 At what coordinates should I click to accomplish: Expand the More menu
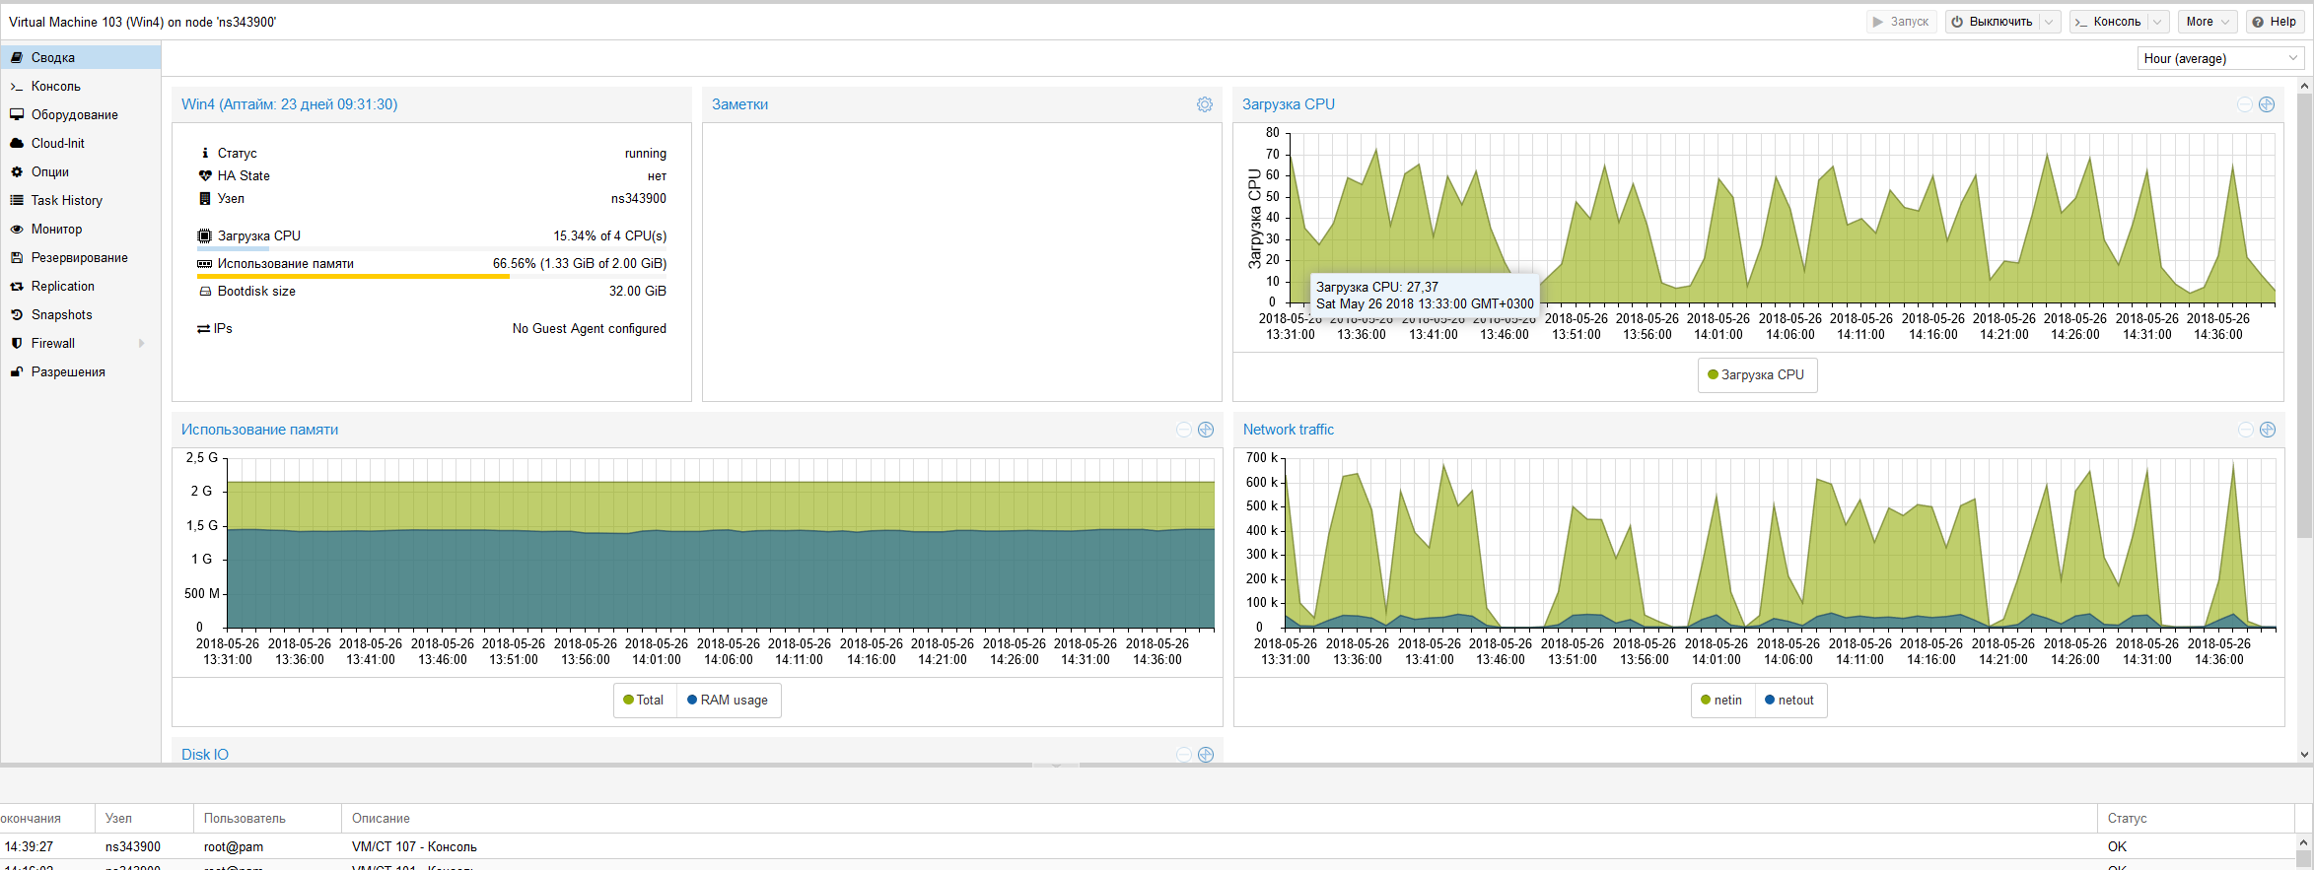(2207, 22)
